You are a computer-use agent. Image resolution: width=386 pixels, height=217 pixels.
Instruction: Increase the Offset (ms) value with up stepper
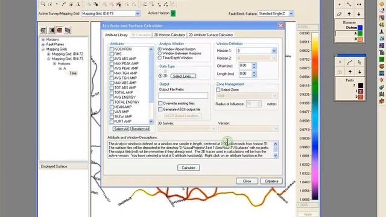coord(254,64)
